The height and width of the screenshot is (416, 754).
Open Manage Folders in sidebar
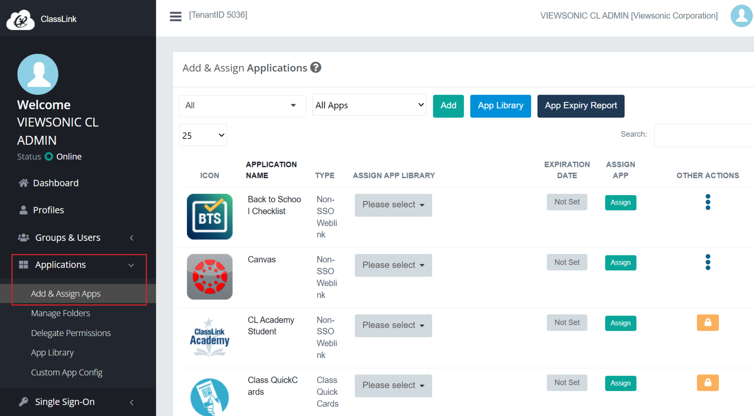60,313
